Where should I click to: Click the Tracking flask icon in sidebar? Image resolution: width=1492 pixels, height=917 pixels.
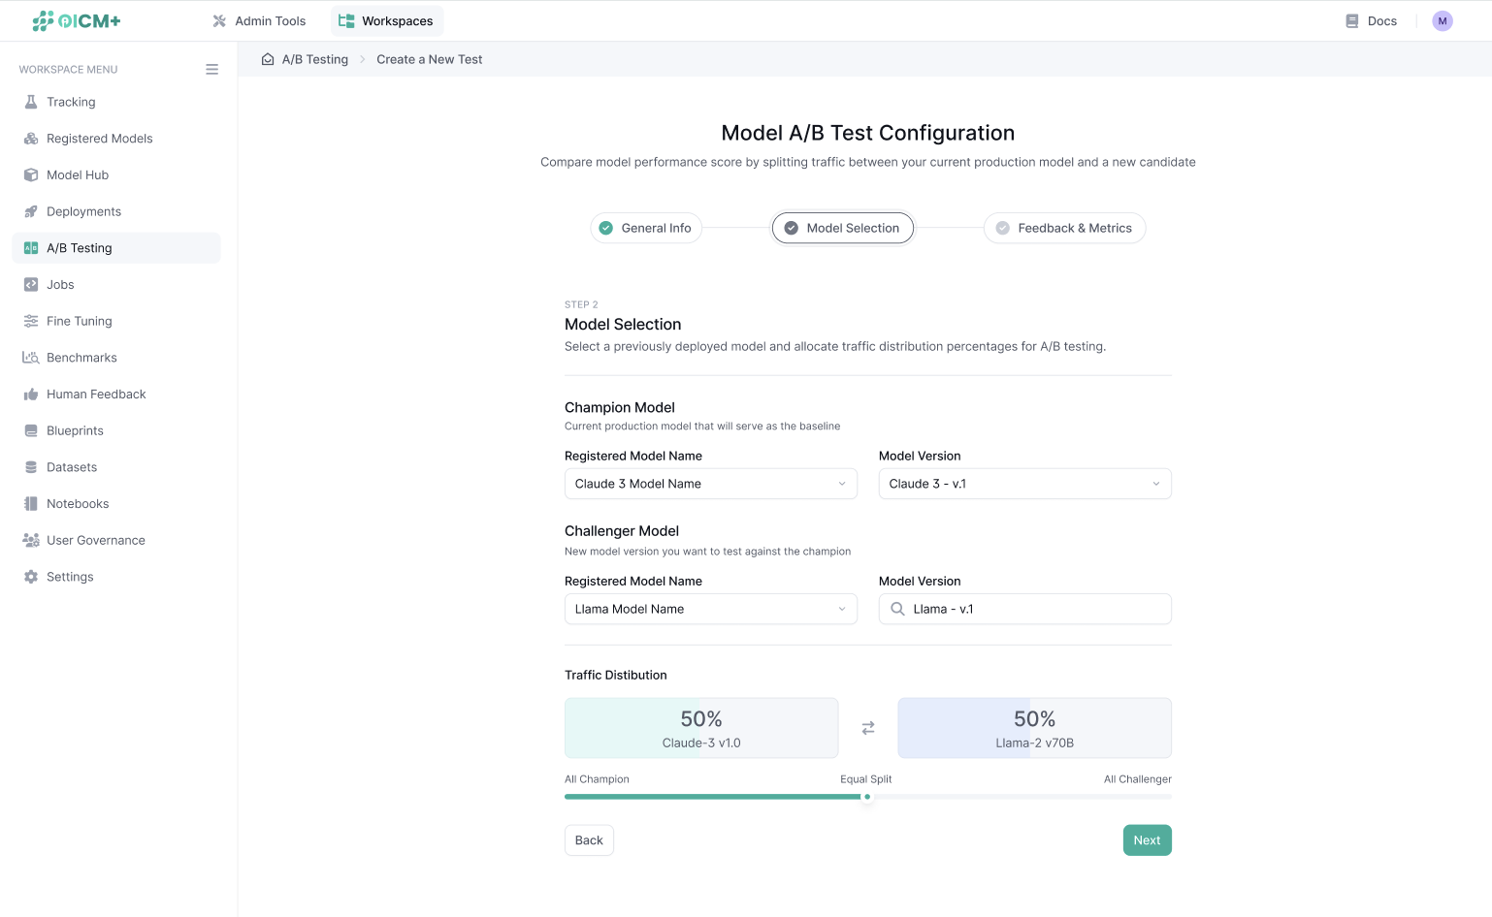coord(31,102)
